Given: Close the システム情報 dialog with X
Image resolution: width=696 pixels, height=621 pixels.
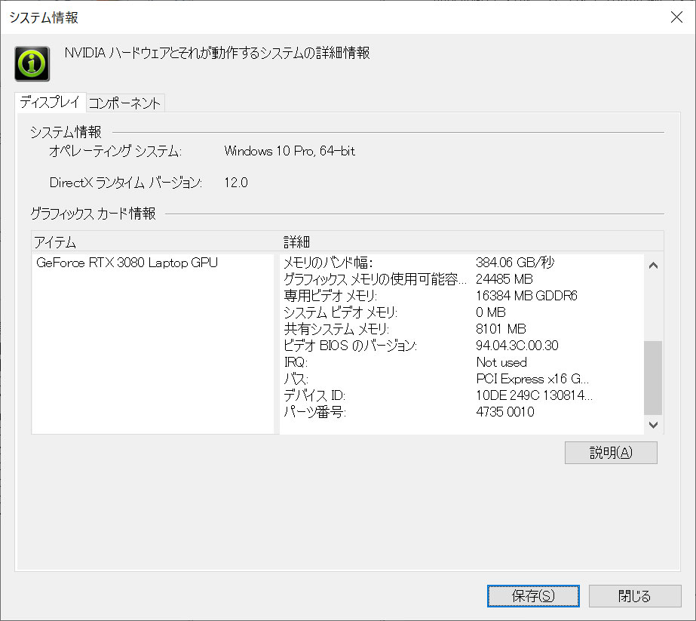Looking at the screenshot, I should click(x=676, y=17).
